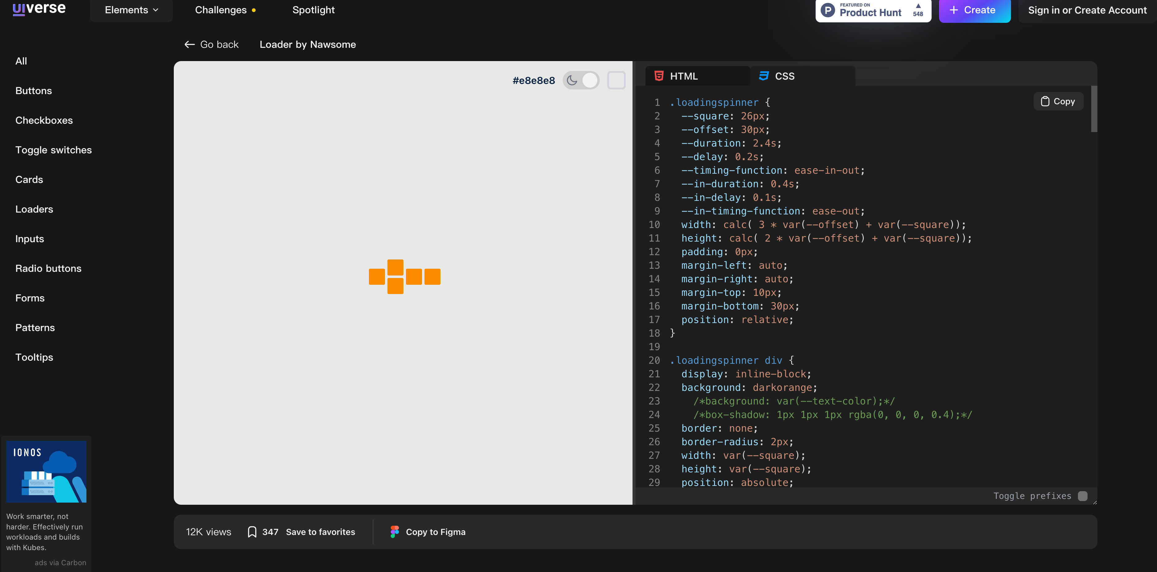Switch to the HTML tab
The width and height of the screenshot is (1157, 572).
tap(698, 76)
